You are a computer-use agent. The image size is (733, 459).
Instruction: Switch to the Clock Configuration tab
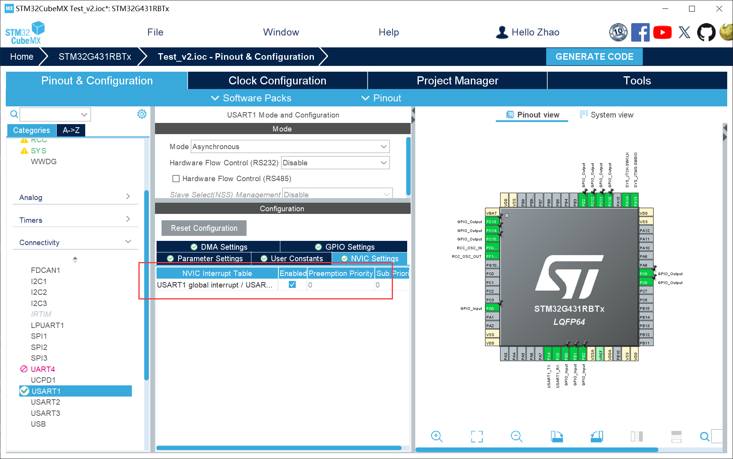pos(277,81)
